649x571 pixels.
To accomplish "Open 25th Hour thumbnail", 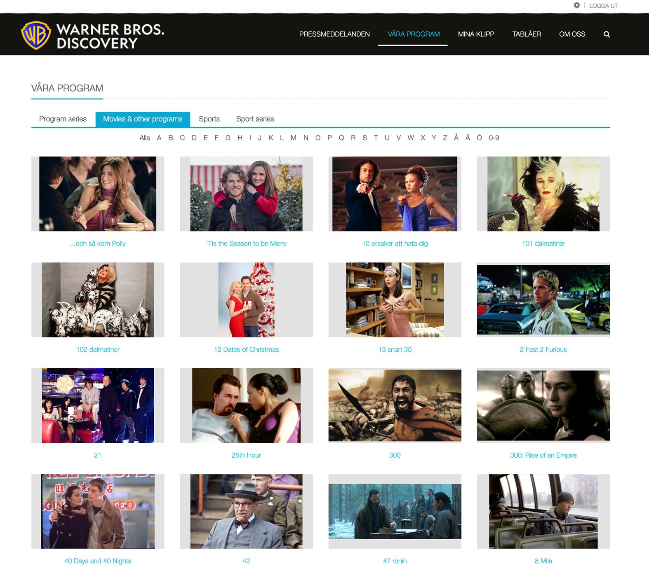I will (246, 406).
